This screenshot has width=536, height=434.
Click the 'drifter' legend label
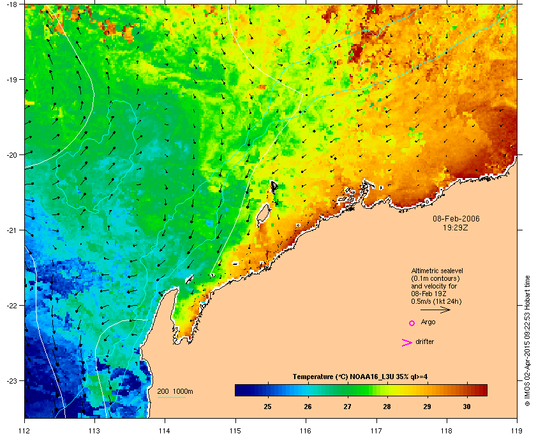pos(424,341)
